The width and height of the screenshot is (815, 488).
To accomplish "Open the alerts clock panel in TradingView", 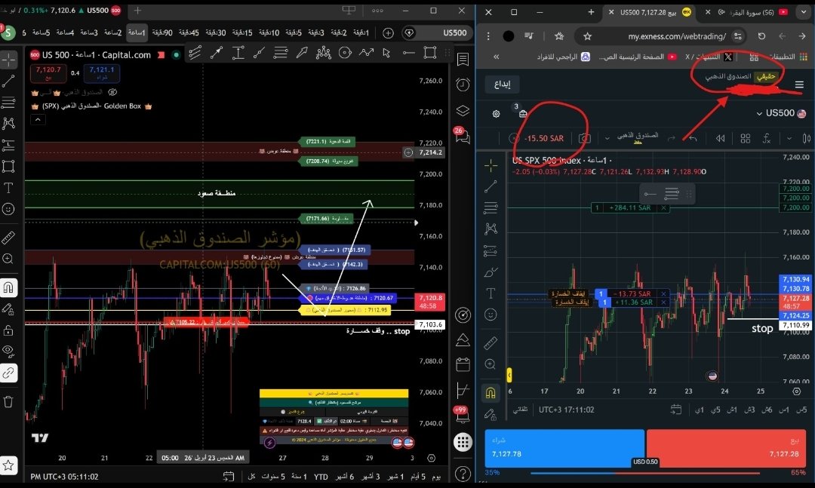I will pos(463,84).
